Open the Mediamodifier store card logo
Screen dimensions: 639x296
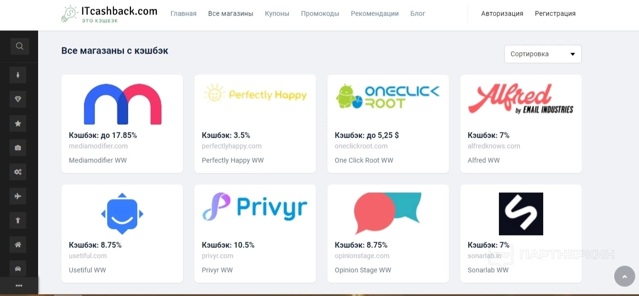[122, 104]
